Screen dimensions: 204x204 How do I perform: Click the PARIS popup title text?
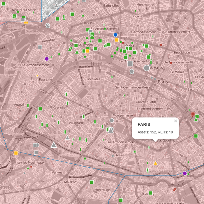coord(144,125)
